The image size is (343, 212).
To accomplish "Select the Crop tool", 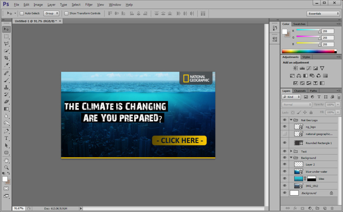I will point(6,58).
